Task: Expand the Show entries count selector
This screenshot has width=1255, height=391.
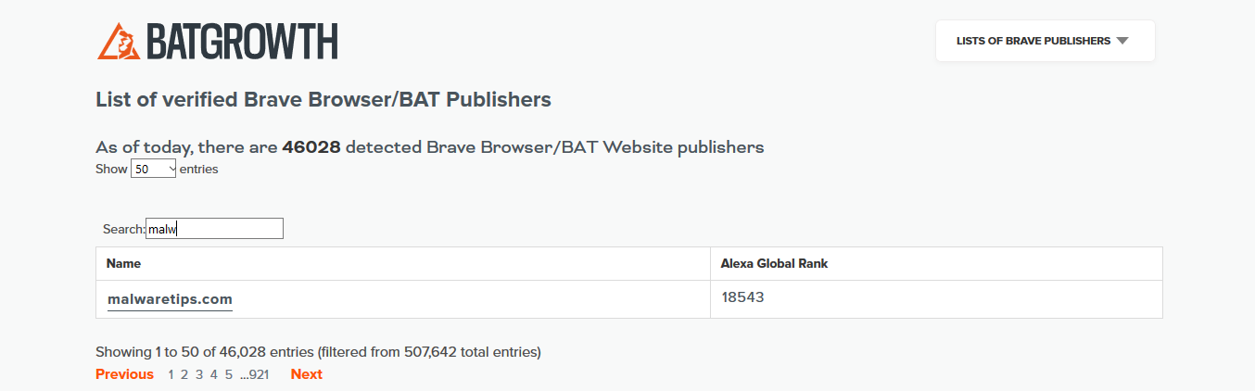Action: coord(153,169)
